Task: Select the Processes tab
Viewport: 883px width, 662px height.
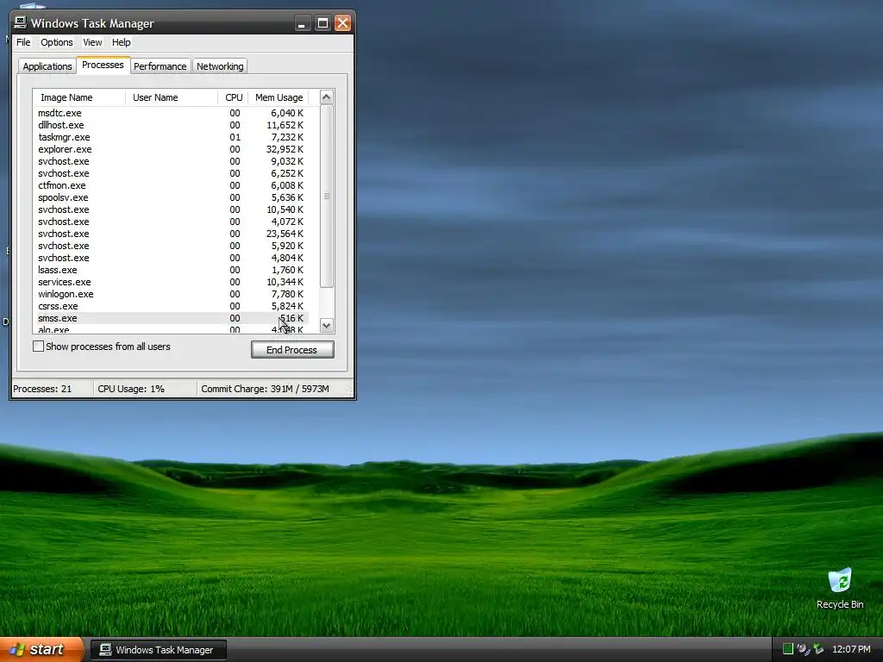Action: [x=103, y=65]
